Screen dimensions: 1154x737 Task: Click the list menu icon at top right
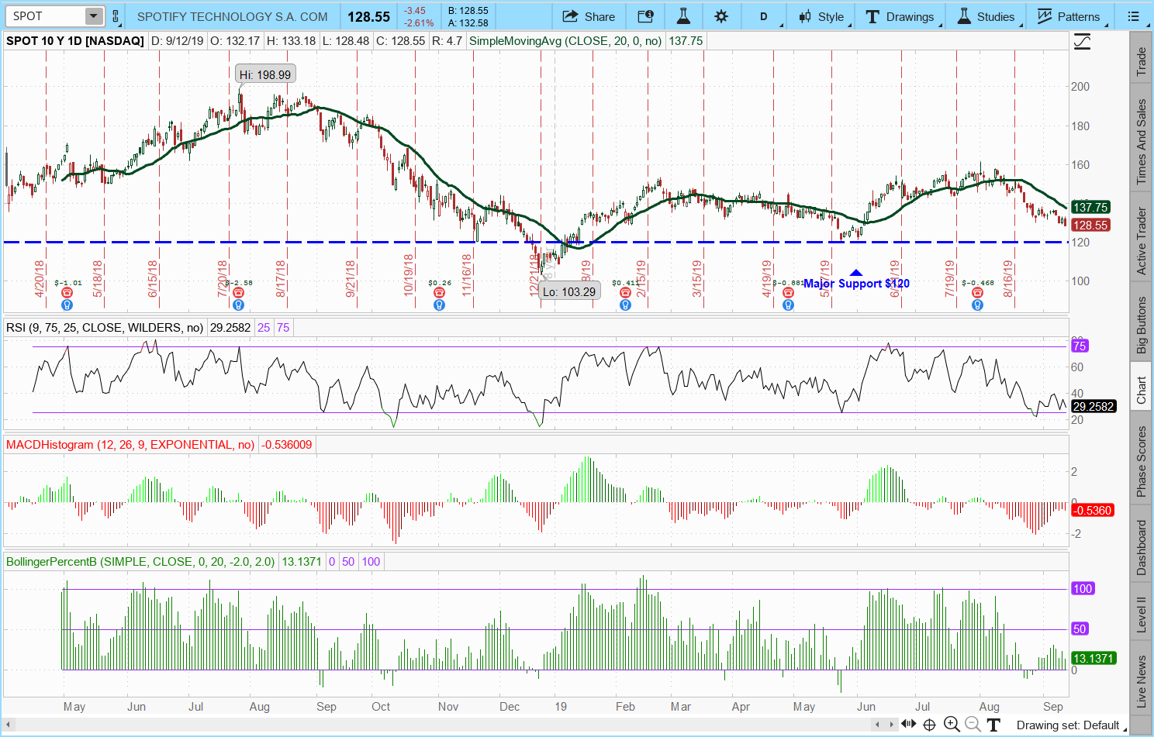click(1134, 16)
